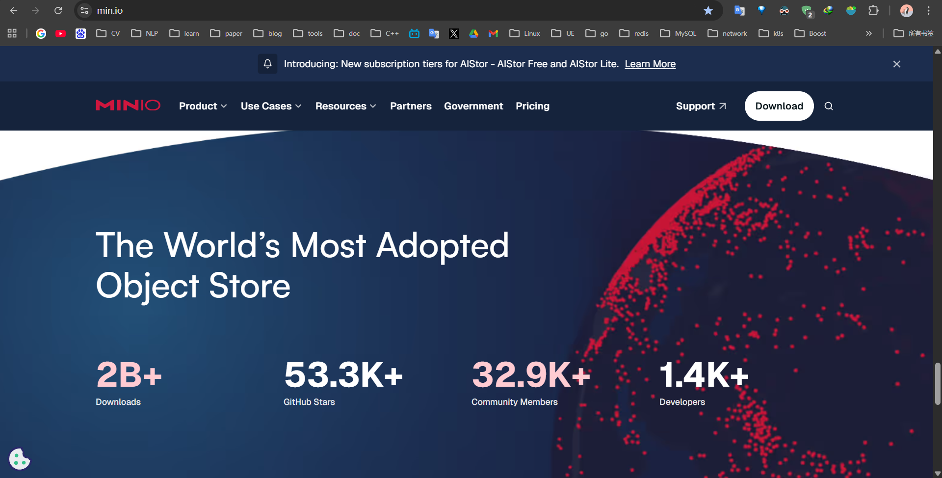
Task: Click the scrollbar up arrow
Action: coord(938,51)
